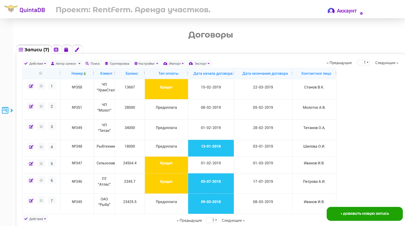The height and width of the screenshot is (226, 405).
Task: Click contact name Молоток А.В.
Action: [314, 107]
